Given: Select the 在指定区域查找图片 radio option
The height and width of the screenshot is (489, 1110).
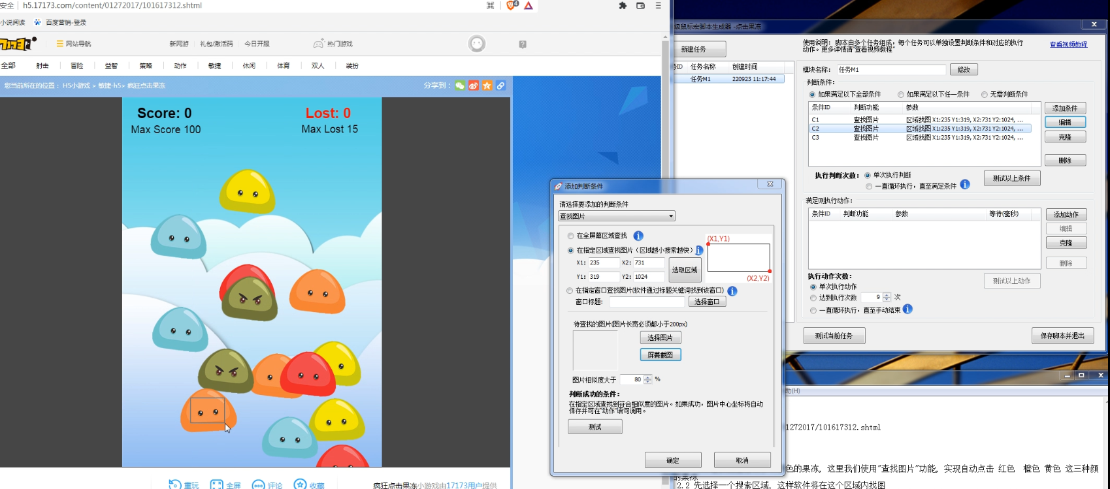Looking at the screenshot, I should [571, 250].
